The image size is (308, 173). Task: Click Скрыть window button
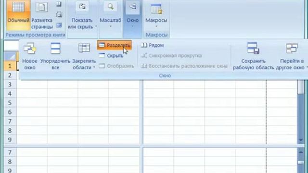tap(111, 56)
